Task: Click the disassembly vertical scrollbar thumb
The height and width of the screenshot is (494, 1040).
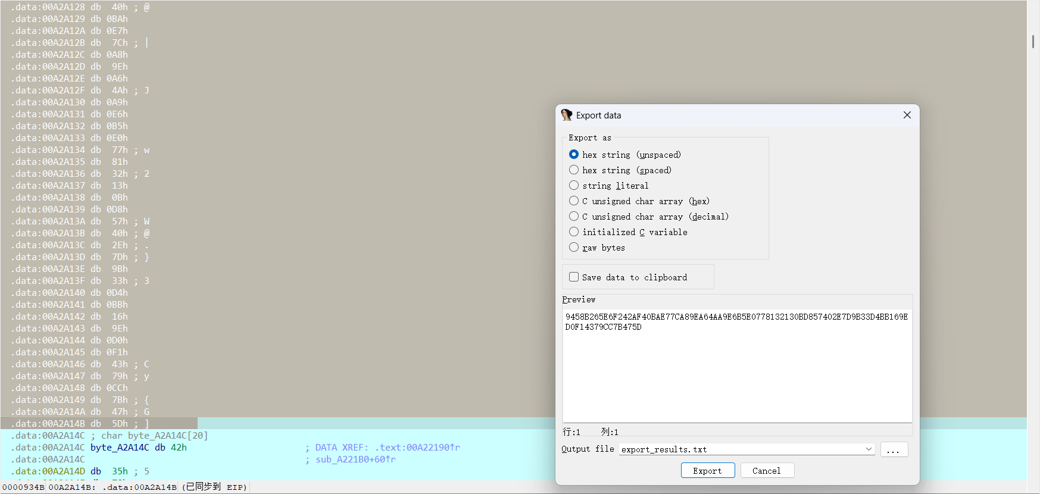Action: (x=1033, y=42)
